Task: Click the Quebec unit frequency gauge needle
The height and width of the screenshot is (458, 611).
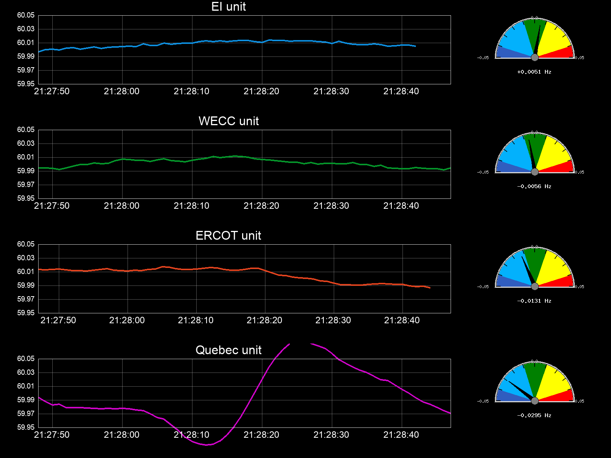Action: (x=521, y=390)
